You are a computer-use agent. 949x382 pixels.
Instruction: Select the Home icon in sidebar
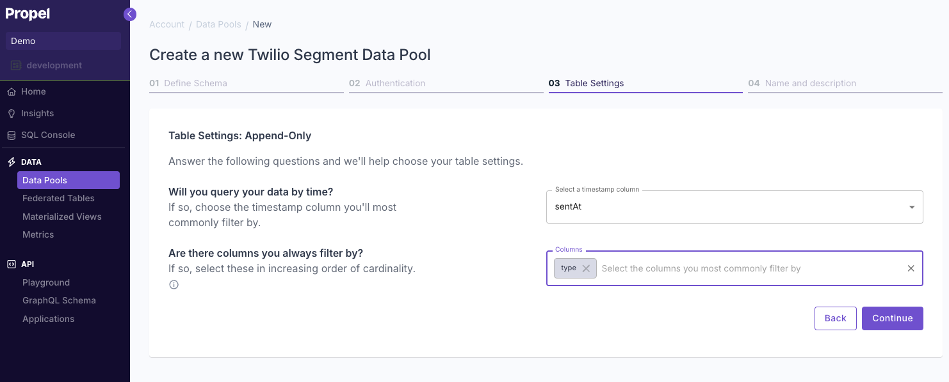click(x=11, y=91)
